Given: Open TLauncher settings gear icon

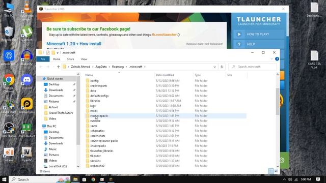Looking at the screenshot, I should coord(282,160).
